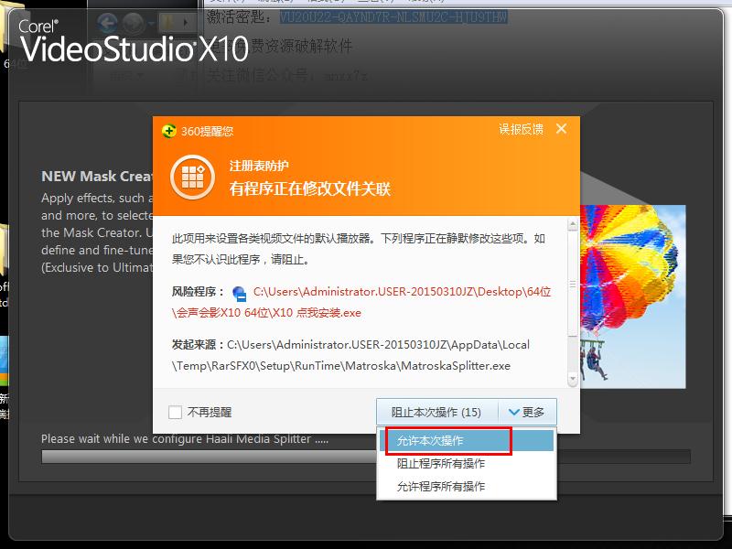Select 阻止程序所有操作 in the menu

[x=467, y=464]
